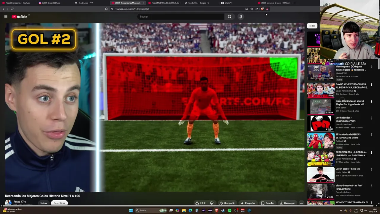Open Task View on the taskbar

(171, 210)
